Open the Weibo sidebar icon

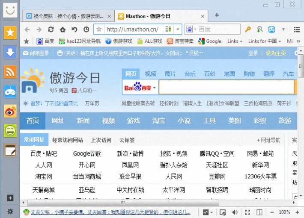[x=10, y=111]
